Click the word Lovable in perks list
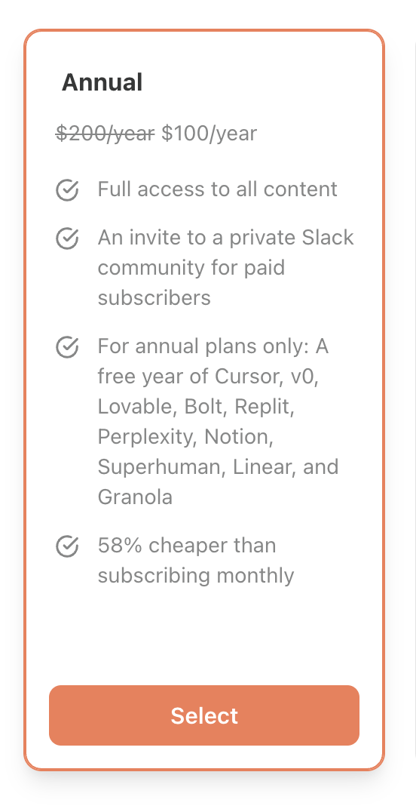Screen dimensions: 416x812 (x=133, y=407)
